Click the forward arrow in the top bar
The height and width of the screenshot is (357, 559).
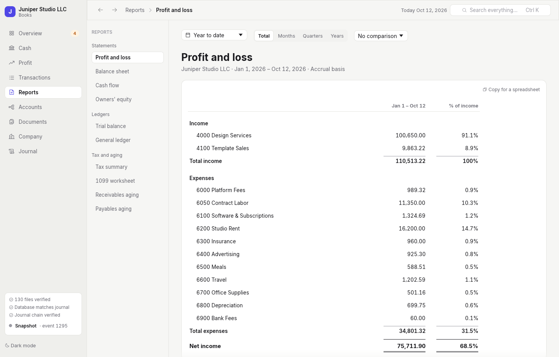[x=115, y=10]
